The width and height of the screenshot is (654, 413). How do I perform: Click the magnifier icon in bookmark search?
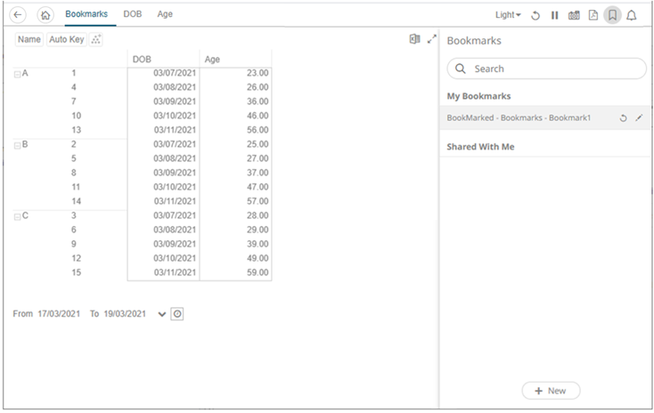click(460, 69)
